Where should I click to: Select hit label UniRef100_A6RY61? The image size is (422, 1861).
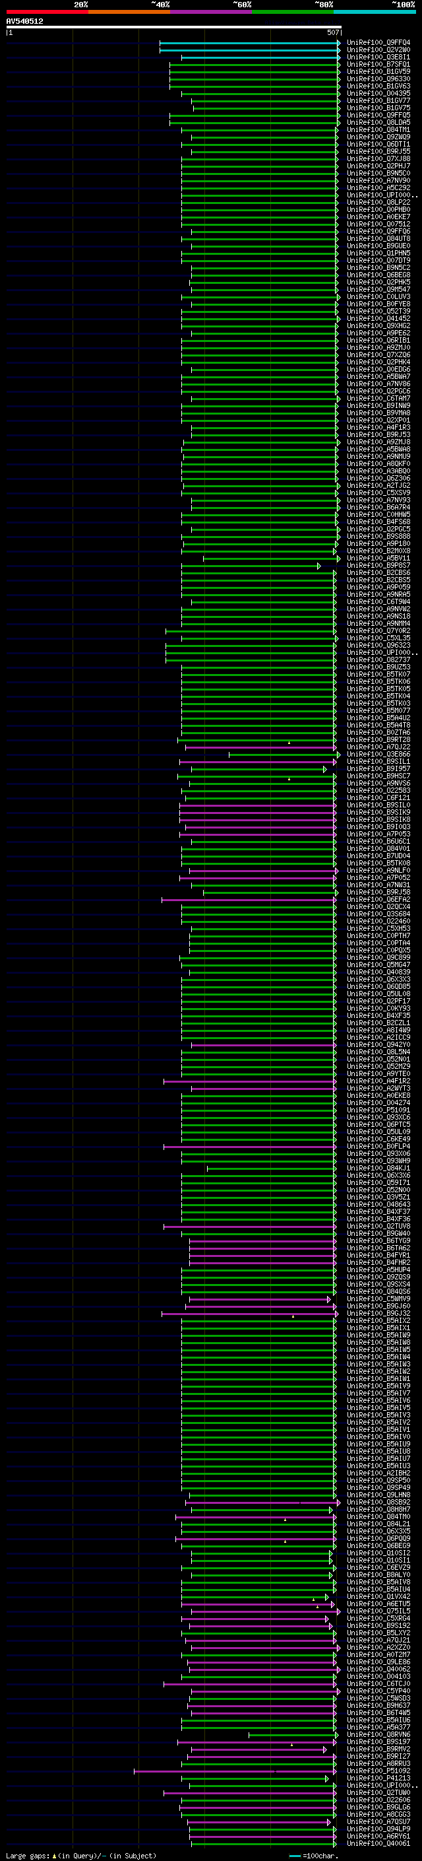click(x=378, y=1836)
